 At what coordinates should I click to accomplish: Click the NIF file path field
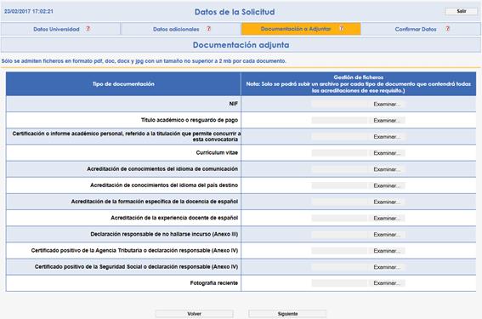click(x=339, y=105)
